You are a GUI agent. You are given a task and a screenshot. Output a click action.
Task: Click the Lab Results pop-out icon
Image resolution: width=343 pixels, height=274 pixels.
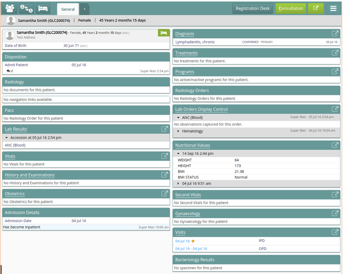164,129
